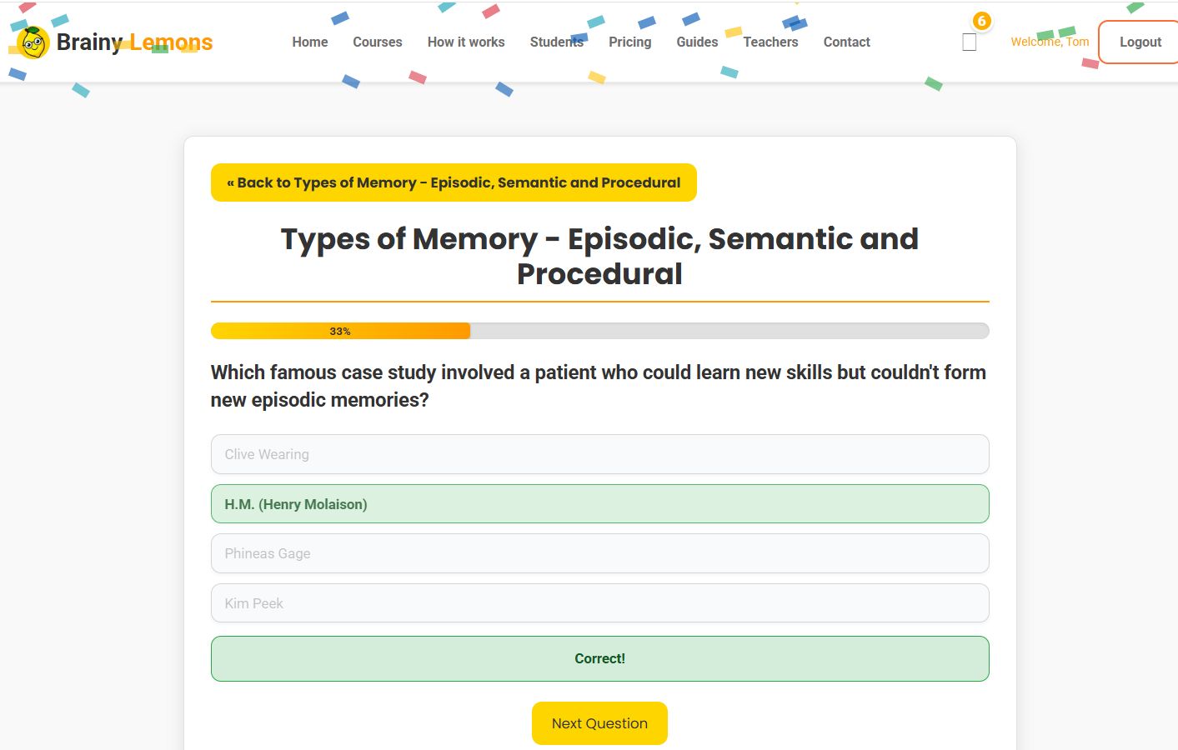The height and width of the screenshot is (750, 1178).
Task: Choose the H.M. (Henry Molaison) answer
Action: [x=599, y=504]
